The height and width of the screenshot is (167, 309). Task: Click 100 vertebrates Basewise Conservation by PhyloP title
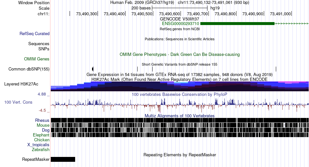pos(180,94)
